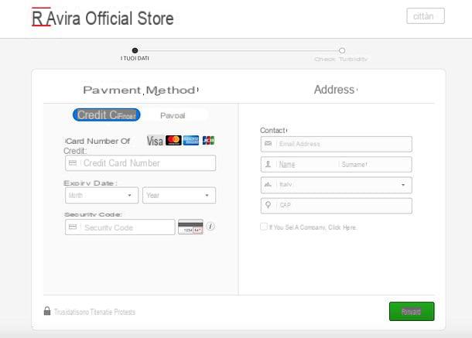This screenshot has width=472, height=338.
Task: Click the location pin icon in CAP field
Action: (x=268, y=205)
